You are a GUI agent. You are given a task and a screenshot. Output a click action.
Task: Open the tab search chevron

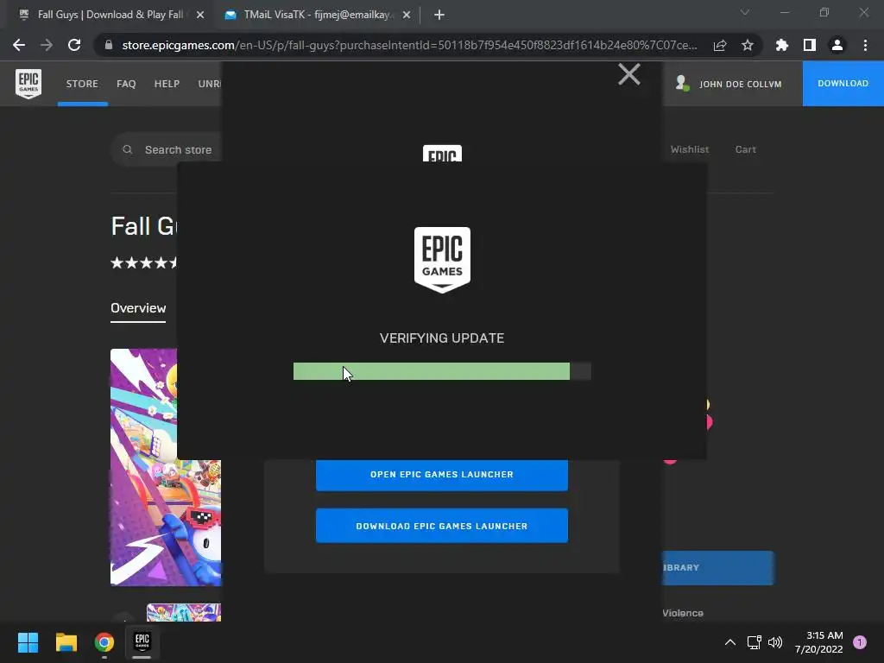pos(745,12)
